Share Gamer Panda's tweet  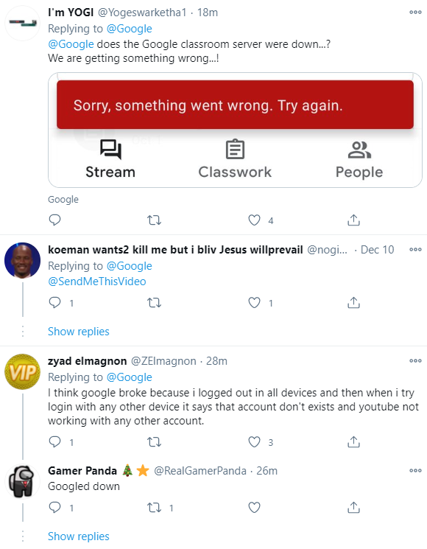point(353,507)
